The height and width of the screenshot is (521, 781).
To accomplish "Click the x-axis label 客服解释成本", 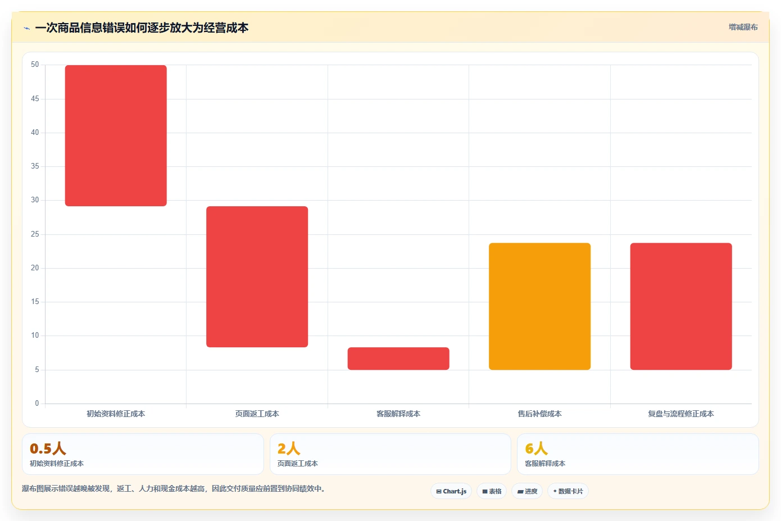I will coord(398,414).
